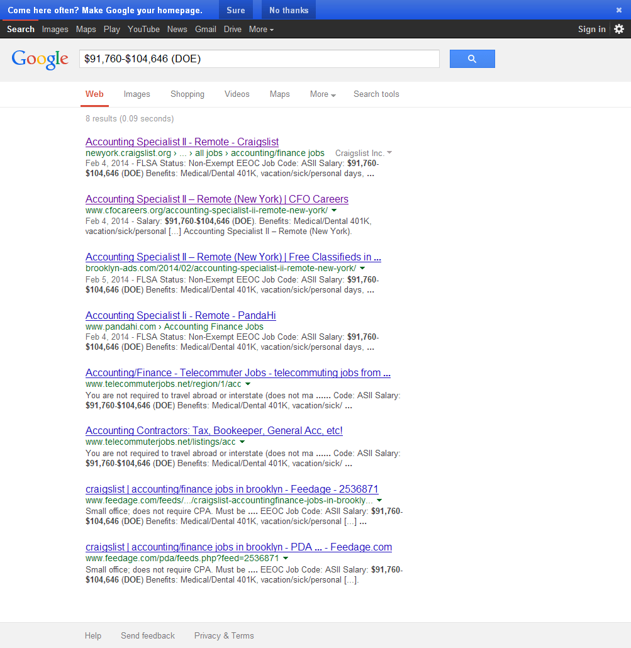Viewport: 631px width, 648px height.
Task: Open Accounting Specialist II - Remote - Craigslist result
Action: (182, 142)
